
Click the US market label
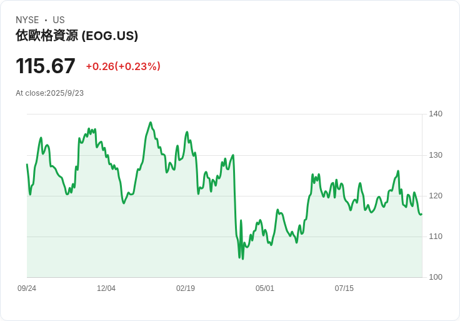[59, 20]
